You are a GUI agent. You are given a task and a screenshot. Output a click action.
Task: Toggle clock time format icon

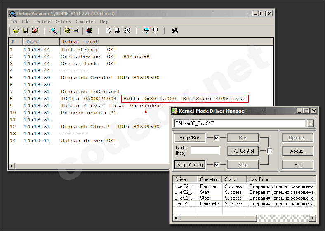click(x=127, y=31)
